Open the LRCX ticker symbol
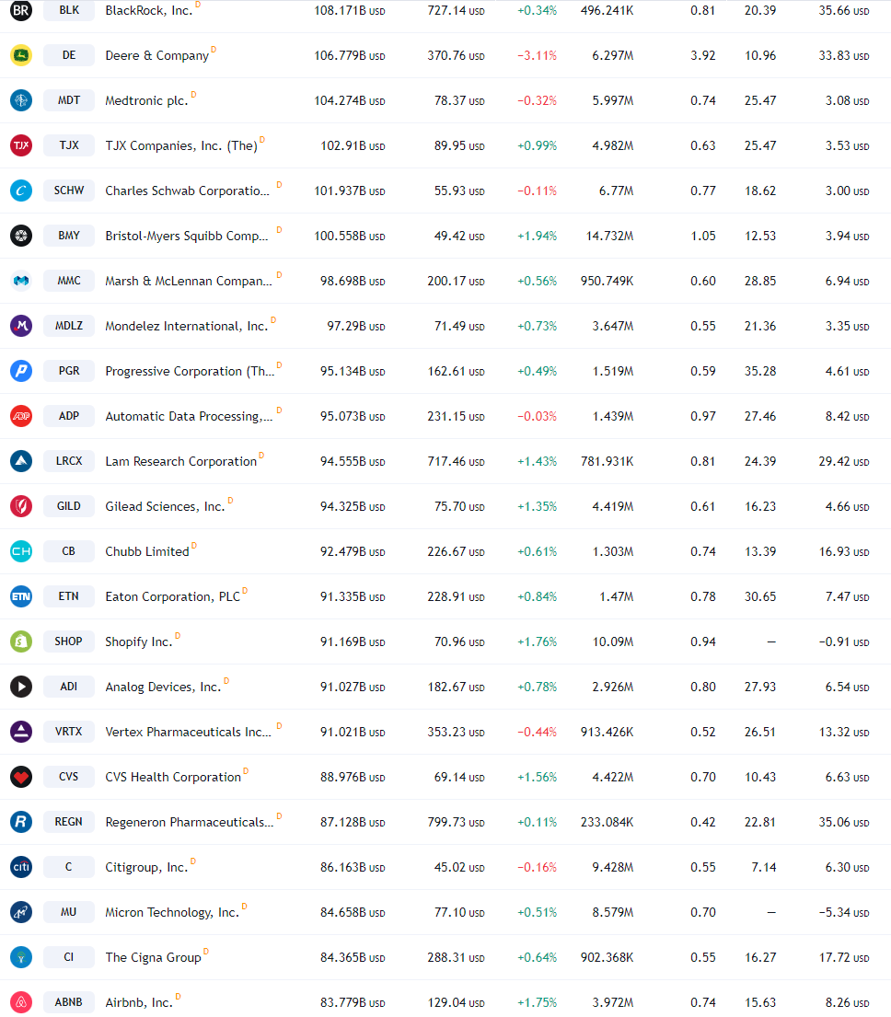 (x=69, y=461)
